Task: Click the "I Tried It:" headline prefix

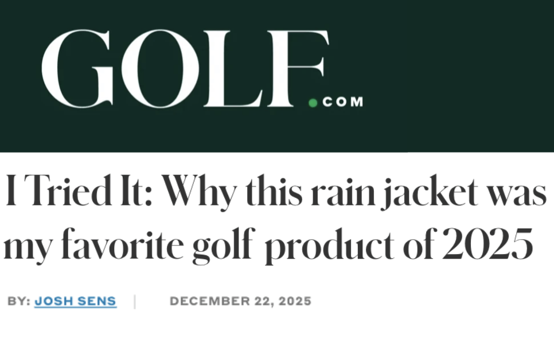Action: pos(79,191)
